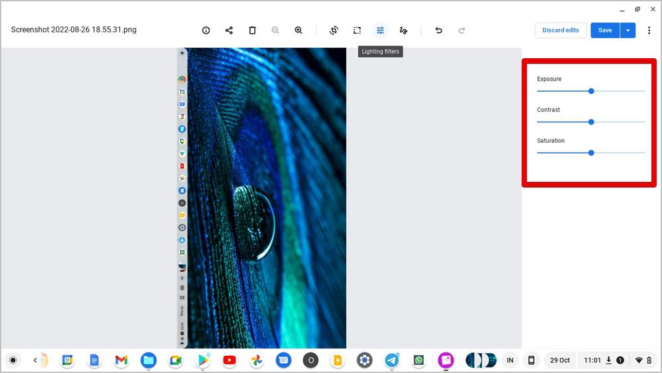Open WhatsApp from the shelf

418,360
